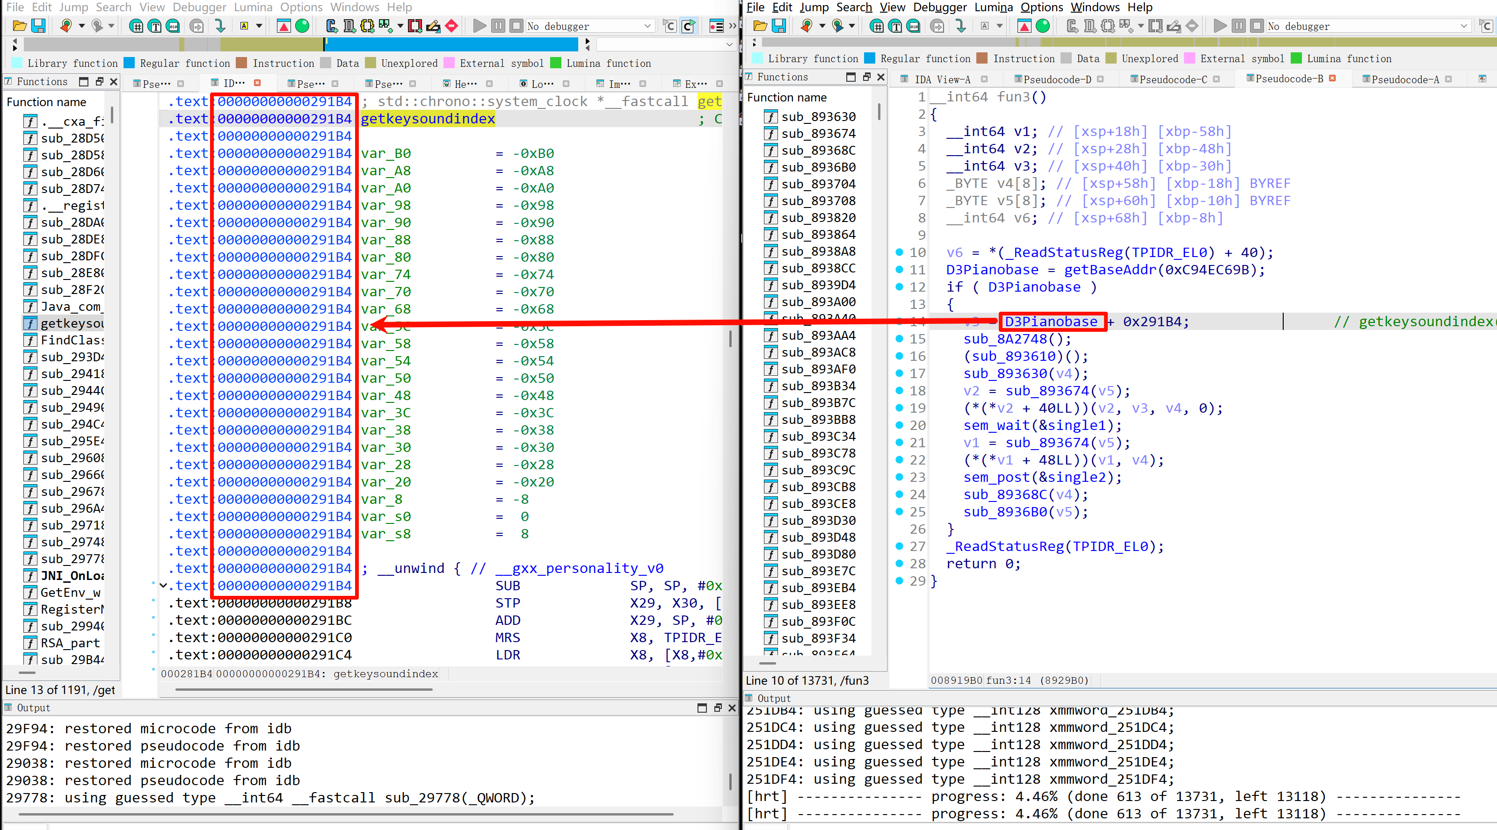The image size is (1497, 830).
Task: Click Regular function blue color swatch in left legend
Action: click(129, 63)
